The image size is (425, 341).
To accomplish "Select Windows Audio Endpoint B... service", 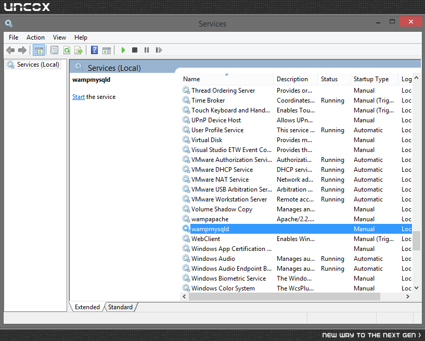I will coord(297,268).
